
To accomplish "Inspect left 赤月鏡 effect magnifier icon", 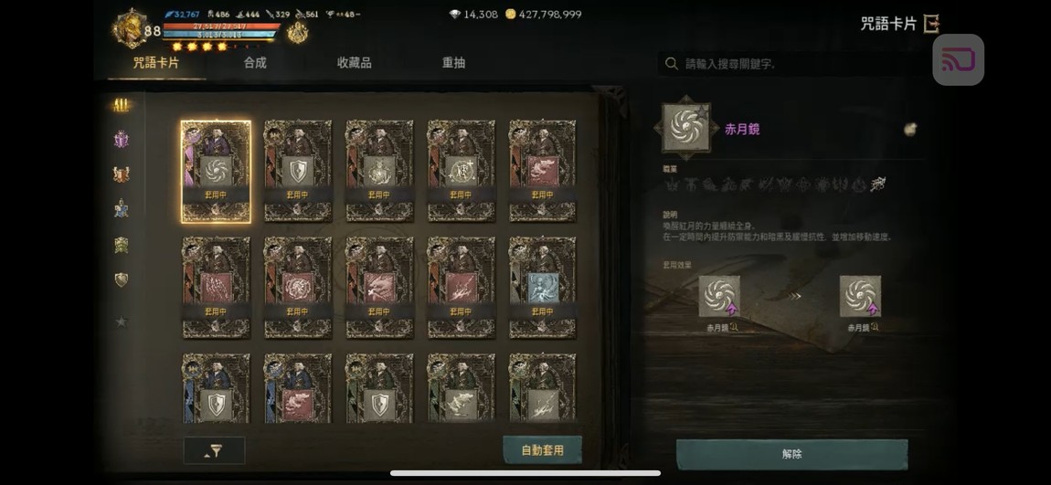I will [734, 328].
